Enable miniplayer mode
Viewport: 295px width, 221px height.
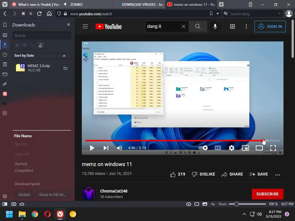(x=245, y=148)
